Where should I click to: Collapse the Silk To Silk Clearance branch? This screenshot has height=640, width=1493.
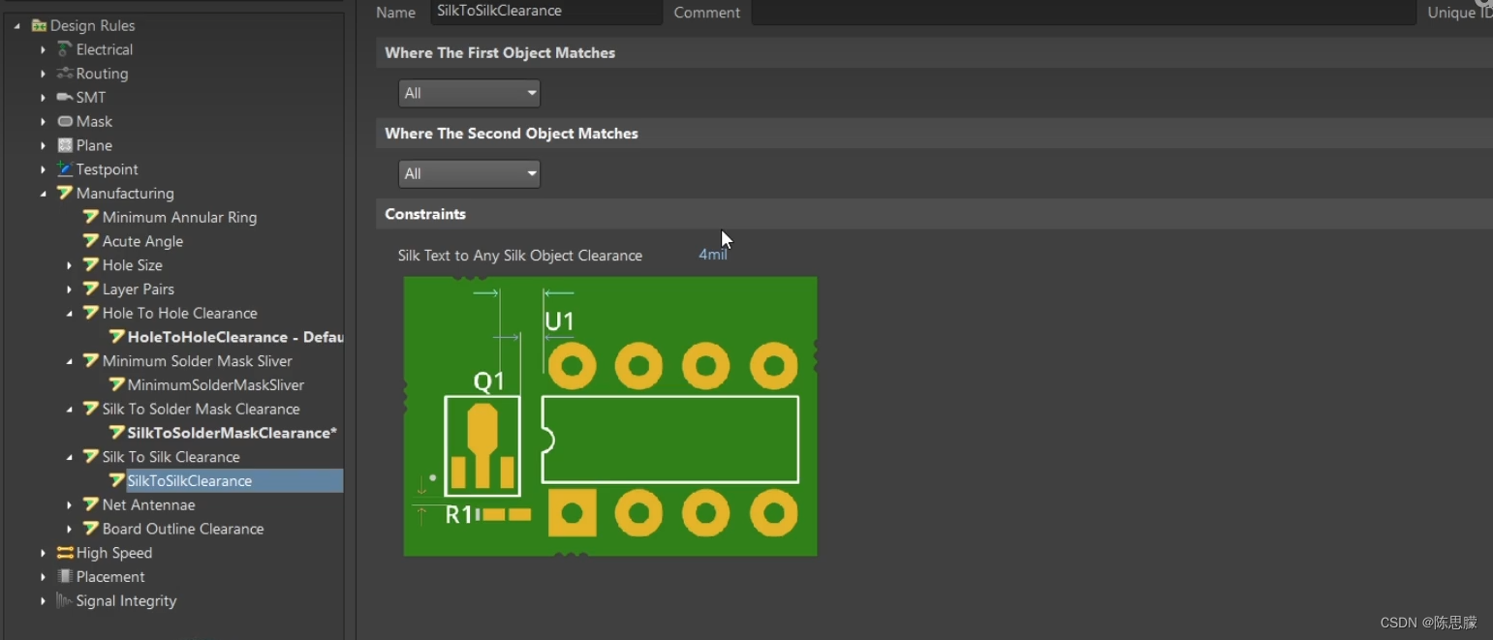click(69, 457)
